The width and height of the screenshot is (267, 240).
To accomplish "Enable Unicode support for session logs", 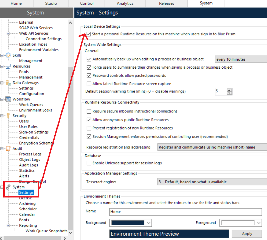I will click(89, 163).
